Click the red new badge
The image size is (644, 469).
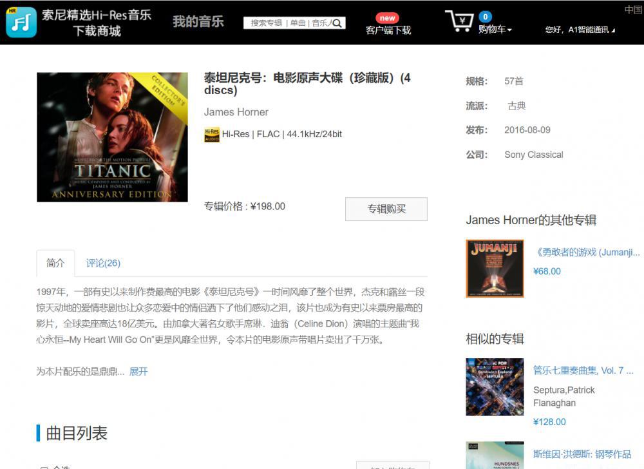coord(387,18)
